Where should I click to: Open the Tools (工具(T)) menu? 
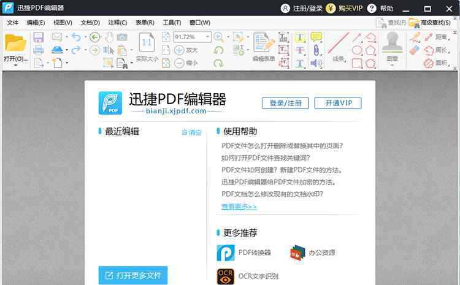click(x=172, y=23)
